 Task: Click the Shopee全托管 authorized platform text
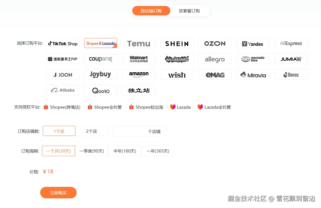pyautogui.click(x=108, y=107)
